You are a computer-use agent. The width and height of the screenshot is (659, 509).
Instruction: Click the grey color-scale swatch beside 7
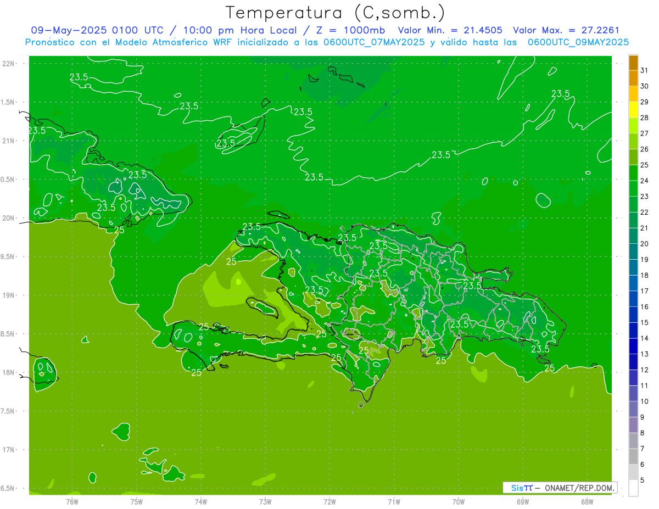[x=633, y=440]
